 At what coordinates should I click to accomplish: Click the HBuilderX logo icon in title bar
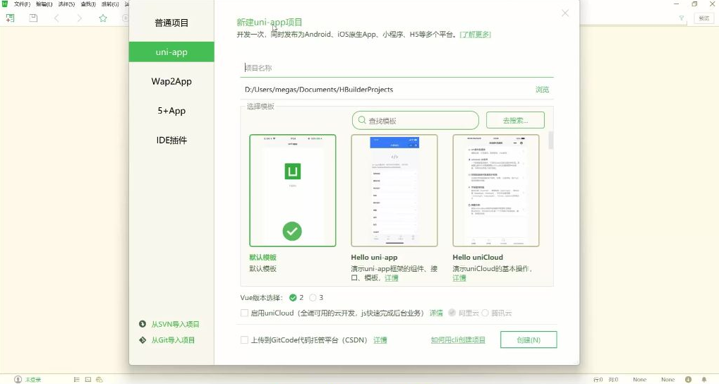coord(5,4)
